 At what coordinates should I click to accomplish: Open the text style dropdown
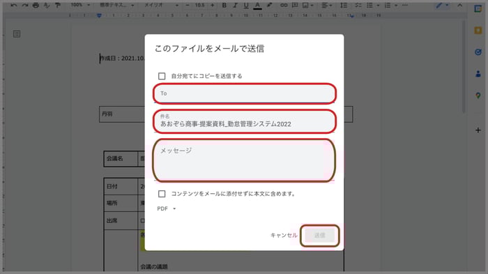[x=116, y=5]
